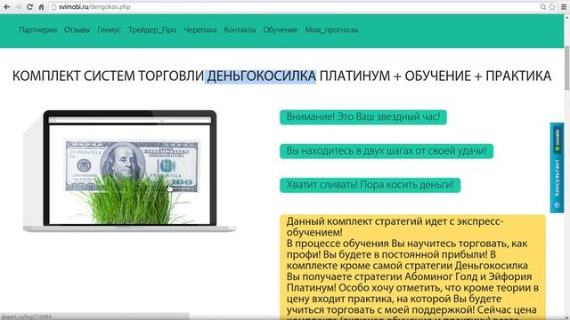Open the Chrome menu icon
The height and width of the screenshot is (320, 570).
pyautogui.click(x=564, y=7)
